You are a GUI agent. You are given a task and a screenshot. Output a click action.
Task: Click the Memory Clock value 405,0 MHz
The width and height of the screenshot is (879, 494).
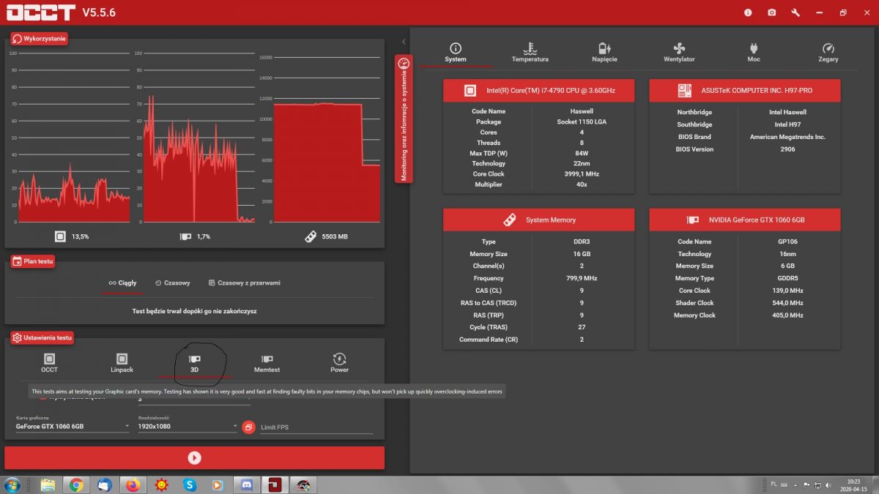tap(787, 315)
